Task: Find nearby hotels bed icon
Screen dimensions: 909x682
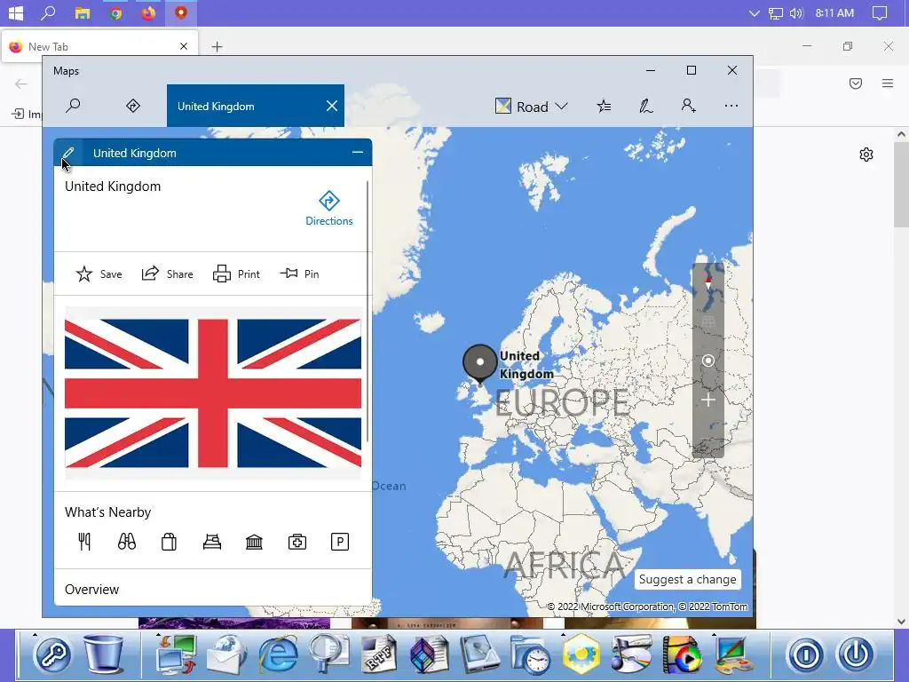Action: [211, 542]
